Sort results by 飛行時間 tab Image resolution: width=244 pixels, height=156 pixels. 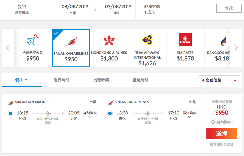61,80
